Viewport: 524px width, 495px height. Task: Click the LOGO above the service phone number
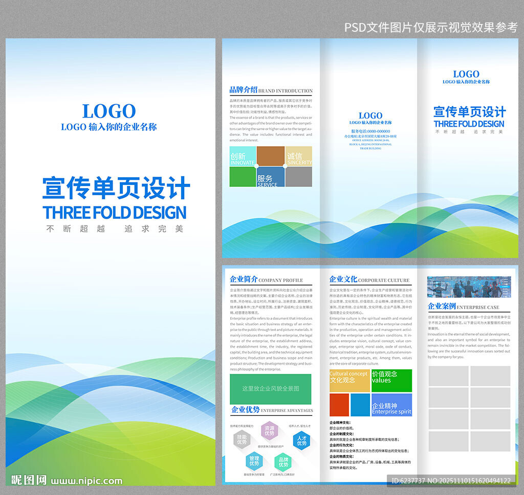(x=370, y=116)
